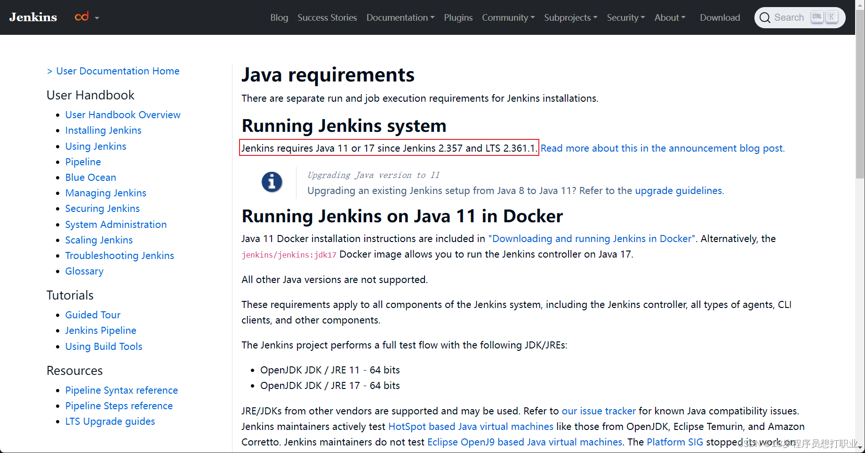Click the CTRL key hint badge
865x453 pixels.
(817, 17)
